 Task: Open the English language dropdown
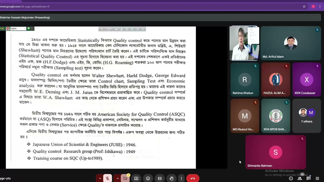(18, 29)
